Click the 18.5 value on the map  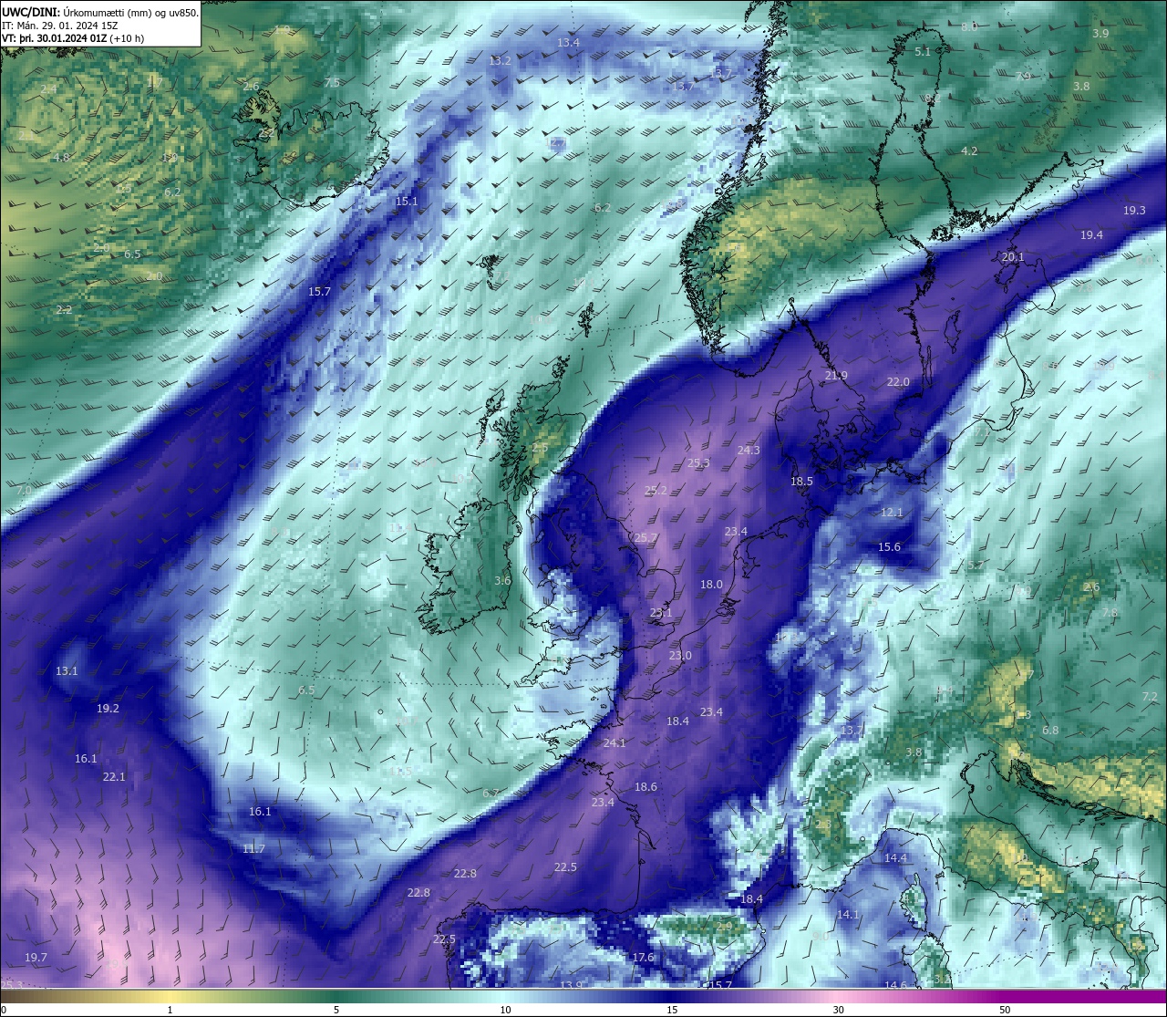[801, 482]
